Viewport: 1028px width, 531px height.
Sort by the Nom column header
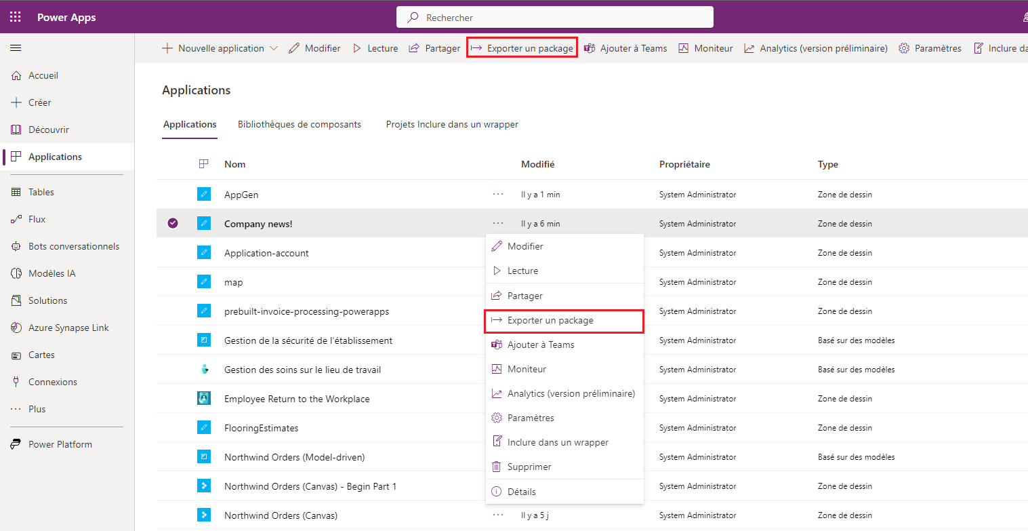click(234, 164)
